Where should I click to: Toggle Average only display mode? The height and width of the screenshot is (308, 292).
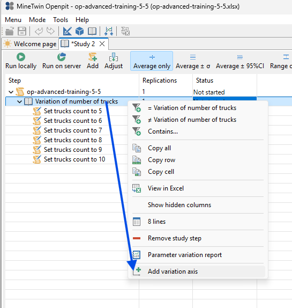pyautogui.click(x=152, y=61)
